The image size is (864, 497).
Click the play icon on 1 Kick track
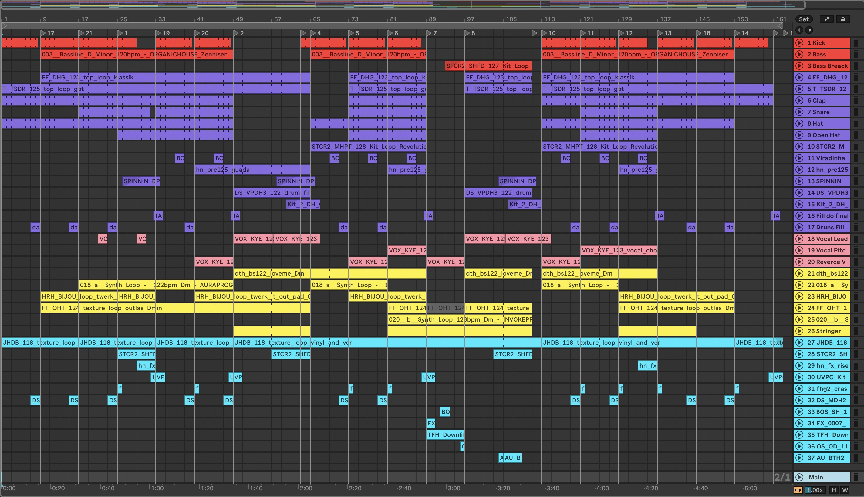[x=799, y=43]
